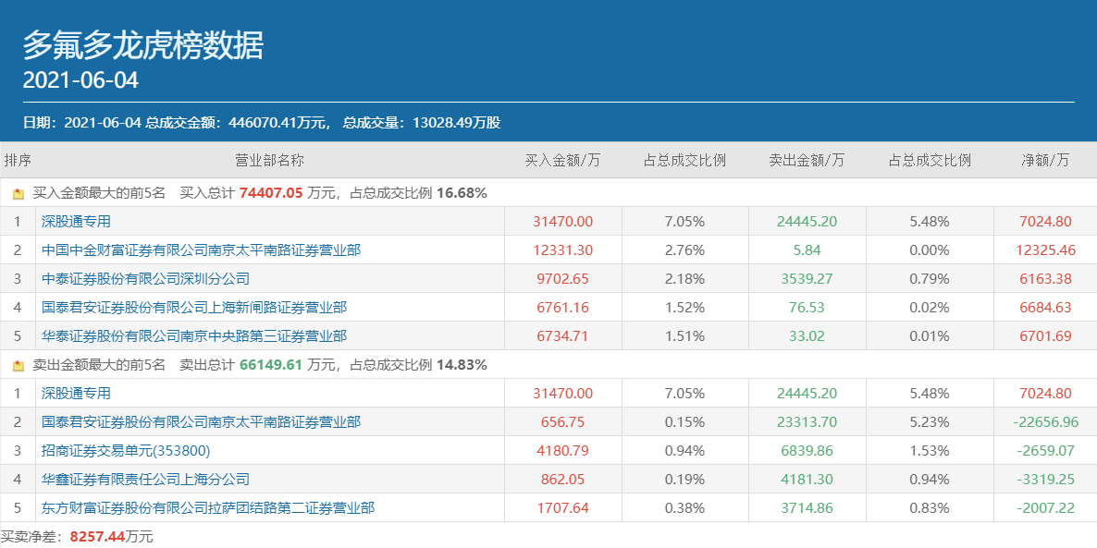Image resolution: width=1097 pixels, height=548 pixels.
Task: Select 国泰君安证券上海新闸路证券营业部 link
Action: (x=193, y=308)
